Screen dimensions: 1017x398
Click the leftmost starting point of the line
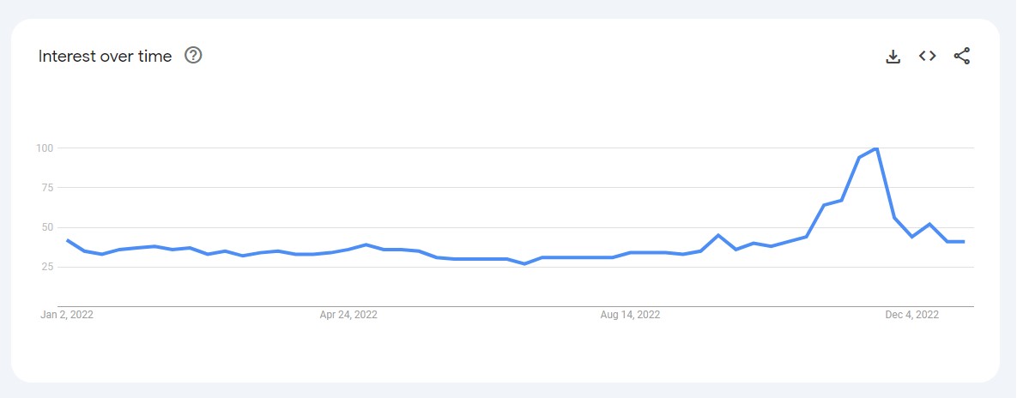(x=67, y=240)
